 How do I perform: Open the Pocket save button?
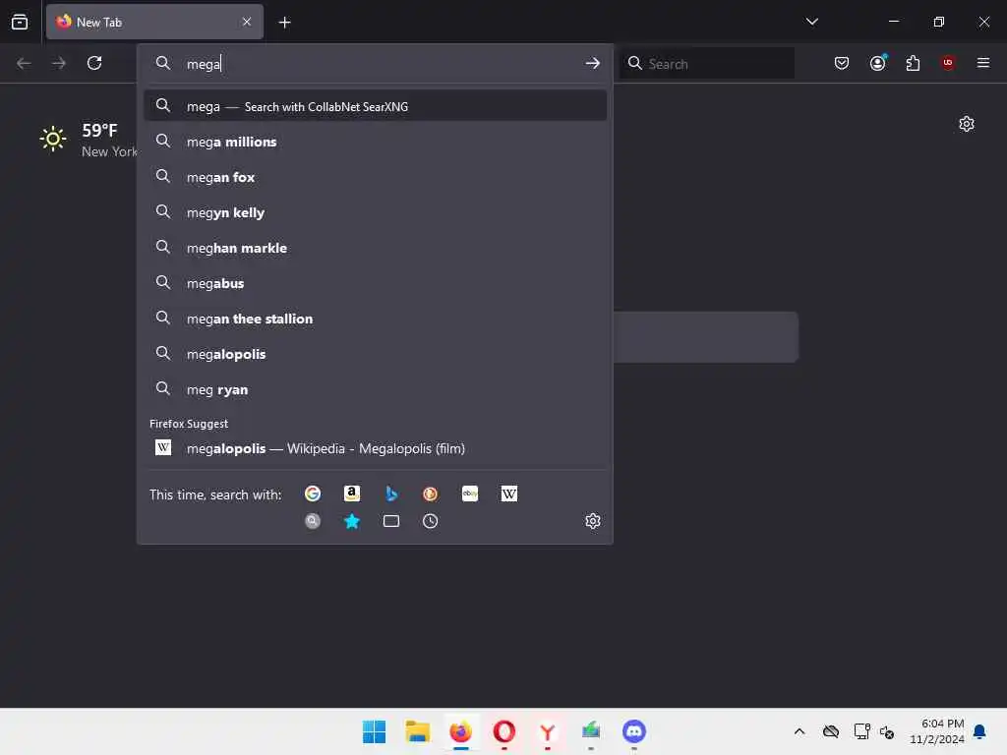[x=842, y=63]
